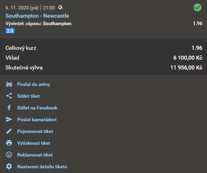Click the paper plane send icon
The height and width of the screenshot is (173, 207).
(9, 119)
